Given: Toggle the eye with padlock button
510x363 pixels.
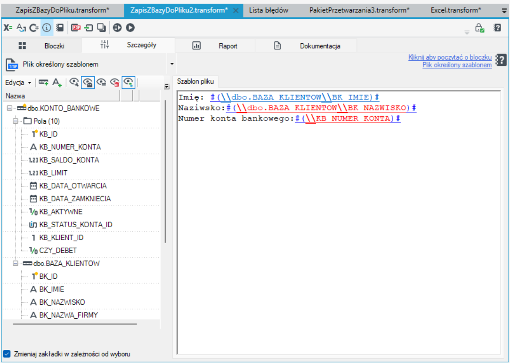Looking at the screenshot, I should coord(88,82).
